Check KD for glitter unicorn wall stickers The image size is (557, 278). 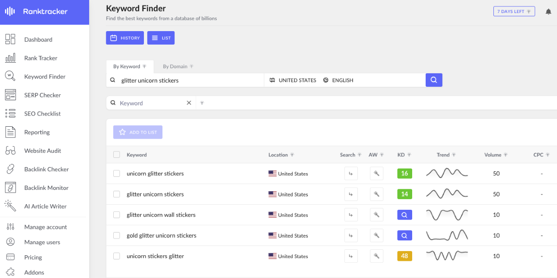tap(404, 215)
